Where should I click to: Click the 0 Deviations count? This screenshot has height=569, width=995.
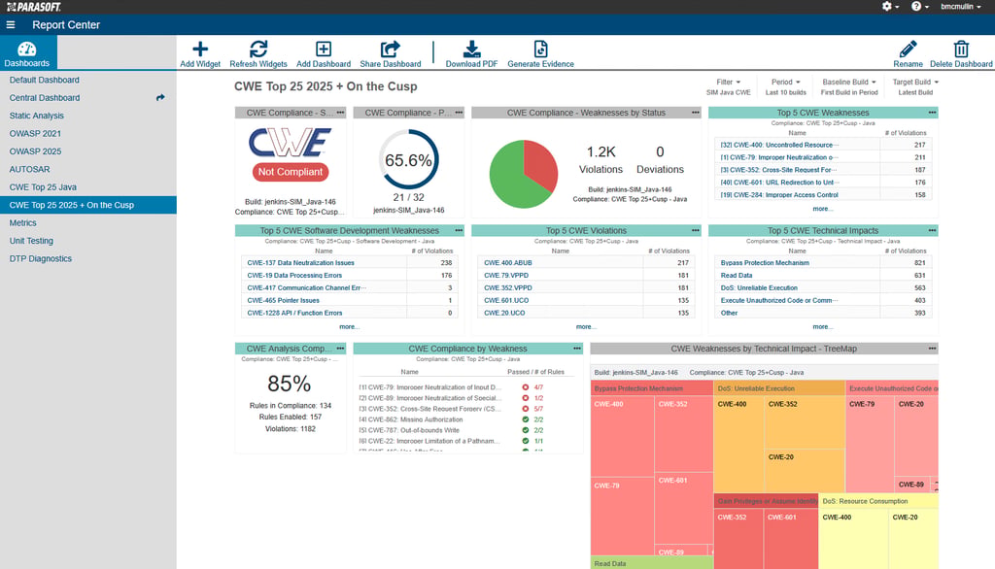[660, 152]
